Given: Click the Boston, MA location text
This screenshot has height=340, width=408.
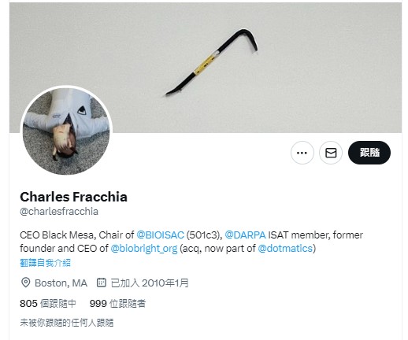Looking at the screenshot, I should point(61,283).
